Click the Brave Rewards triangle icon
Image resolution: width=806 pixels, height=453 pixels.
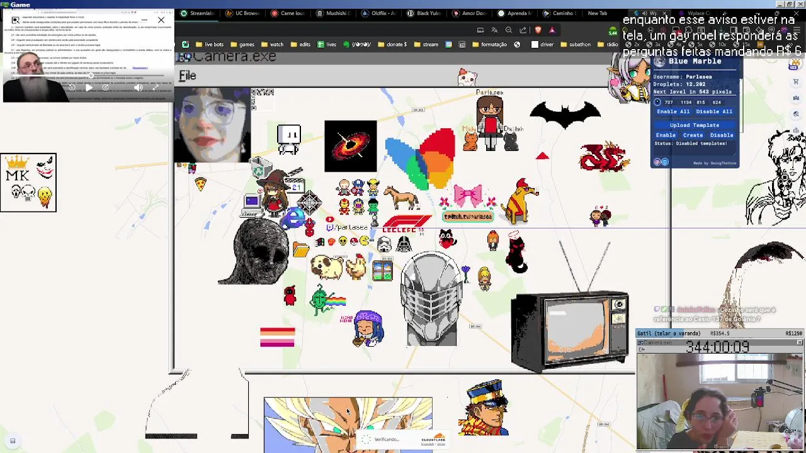coord(552,30)
